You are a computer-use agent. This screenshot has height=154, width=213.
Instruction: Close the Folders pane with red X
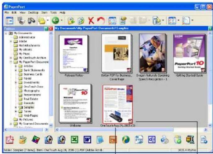(51, 28)
